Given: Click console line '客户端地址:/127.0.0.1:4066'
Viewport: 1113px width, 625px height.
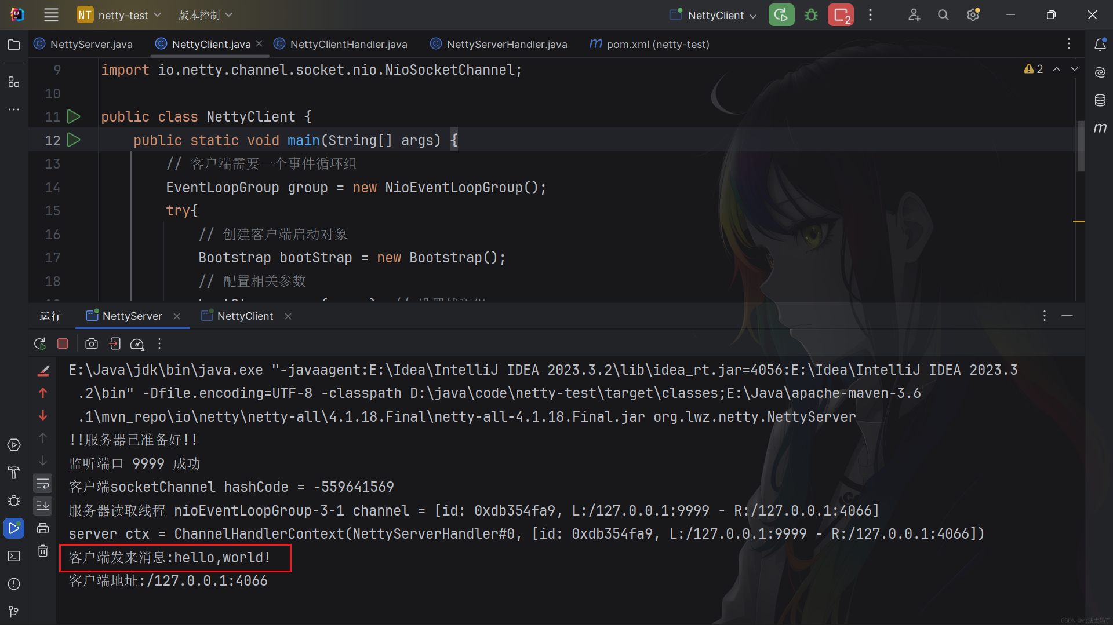Looking at the screenshot, I should pyautogui.click(x=169, y=580).
